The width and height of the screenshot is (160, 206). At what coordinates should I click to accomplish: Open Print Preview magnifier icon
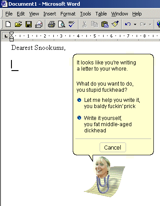(62, 24)
